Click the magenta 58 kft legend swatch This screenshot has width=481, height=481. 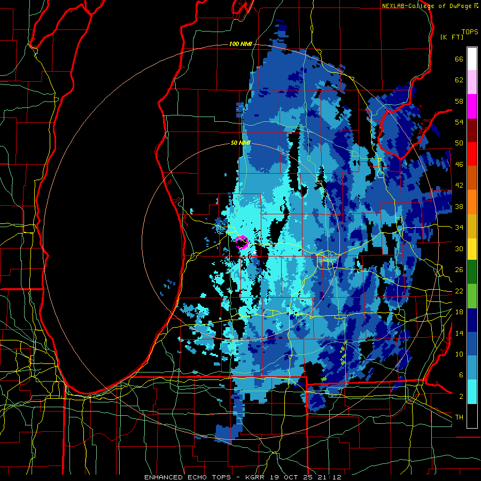(472, 106)
